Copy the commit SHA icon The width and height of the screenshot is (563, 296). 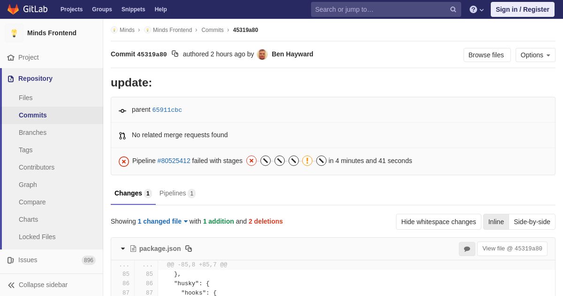(x=175, y=54)
